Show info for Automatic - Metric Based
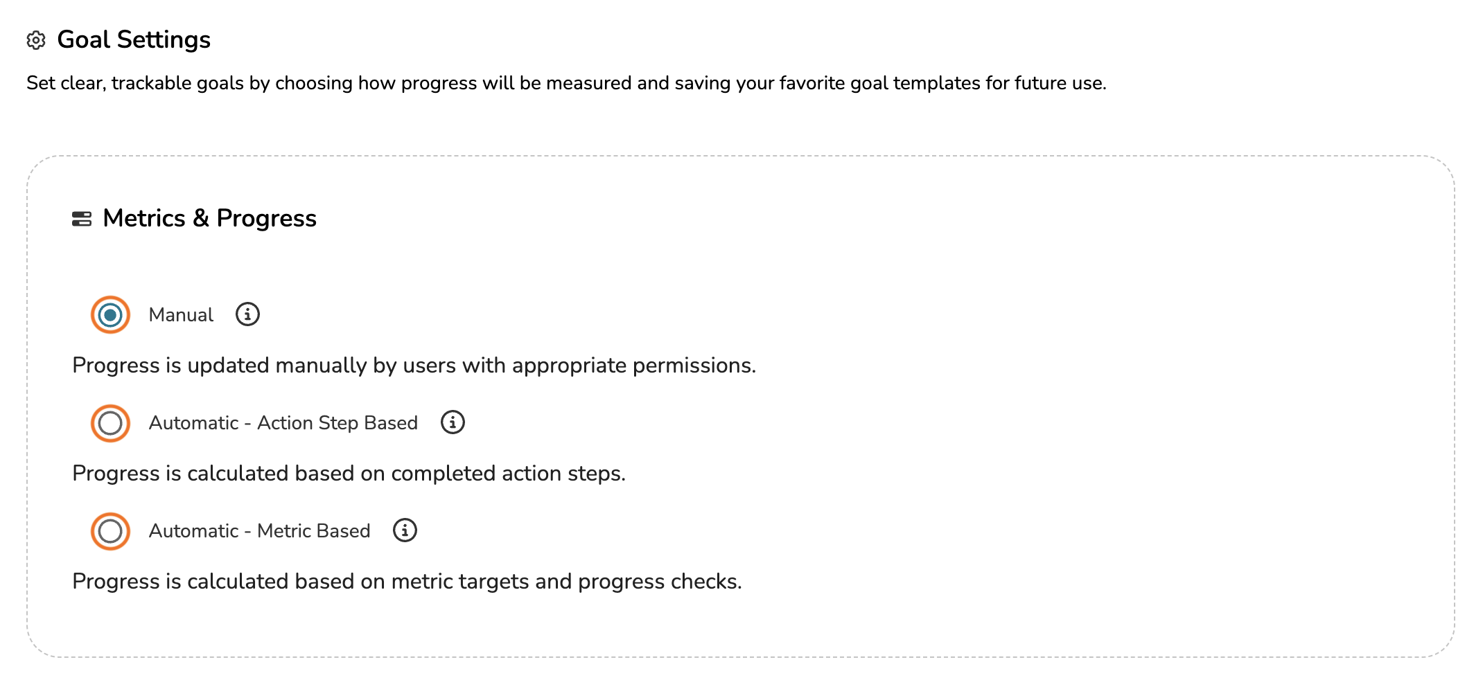The image size is (1483, 689). coord(405,530)
